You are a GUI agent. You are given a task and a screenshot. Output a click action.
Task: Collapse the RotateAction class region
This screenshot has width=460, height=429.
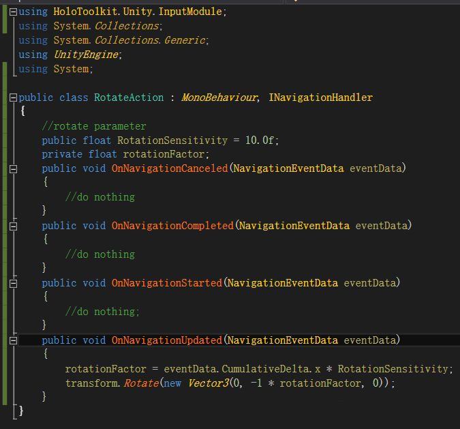tap(13, 98)
